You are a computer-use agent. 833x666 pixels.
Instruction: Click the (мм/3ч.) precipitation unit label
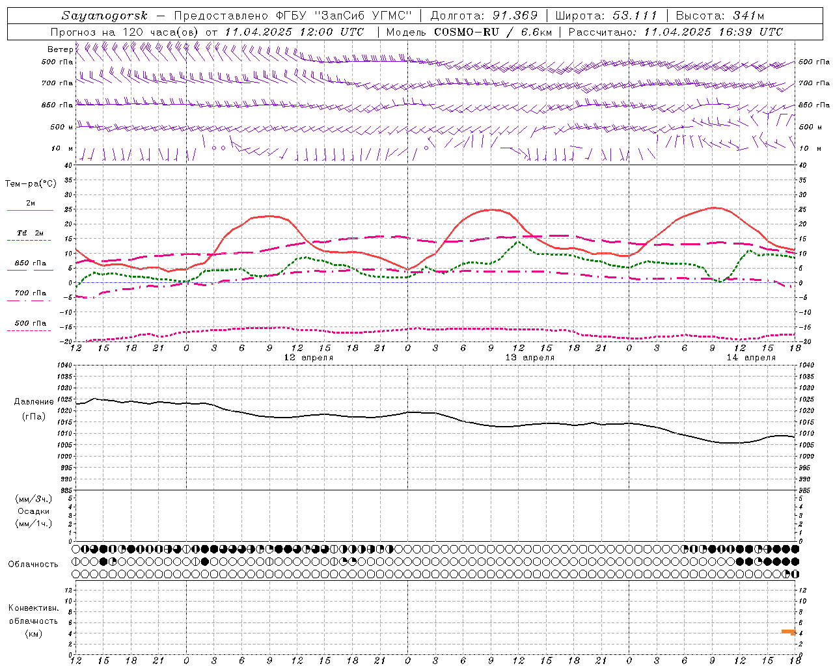pyautogui.click(x=34, y=499)
